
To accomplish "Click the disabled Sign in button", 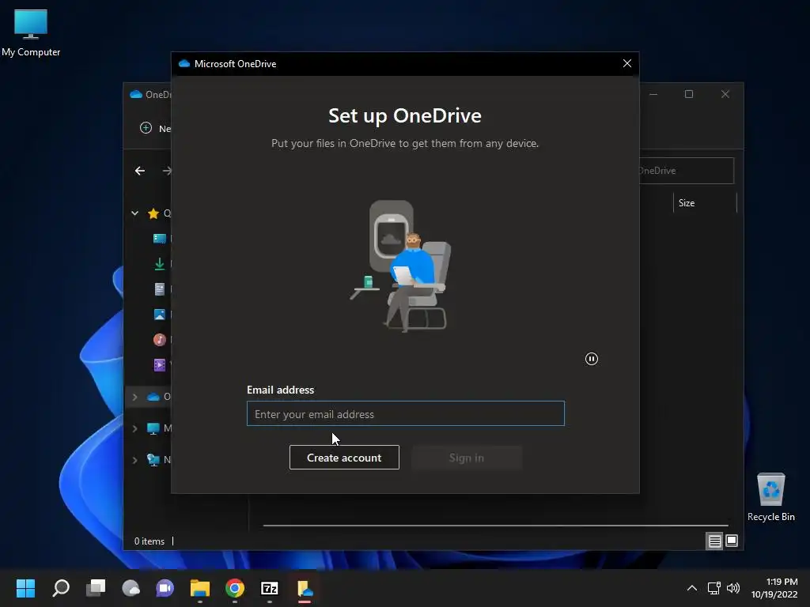I will click(467, 458).
